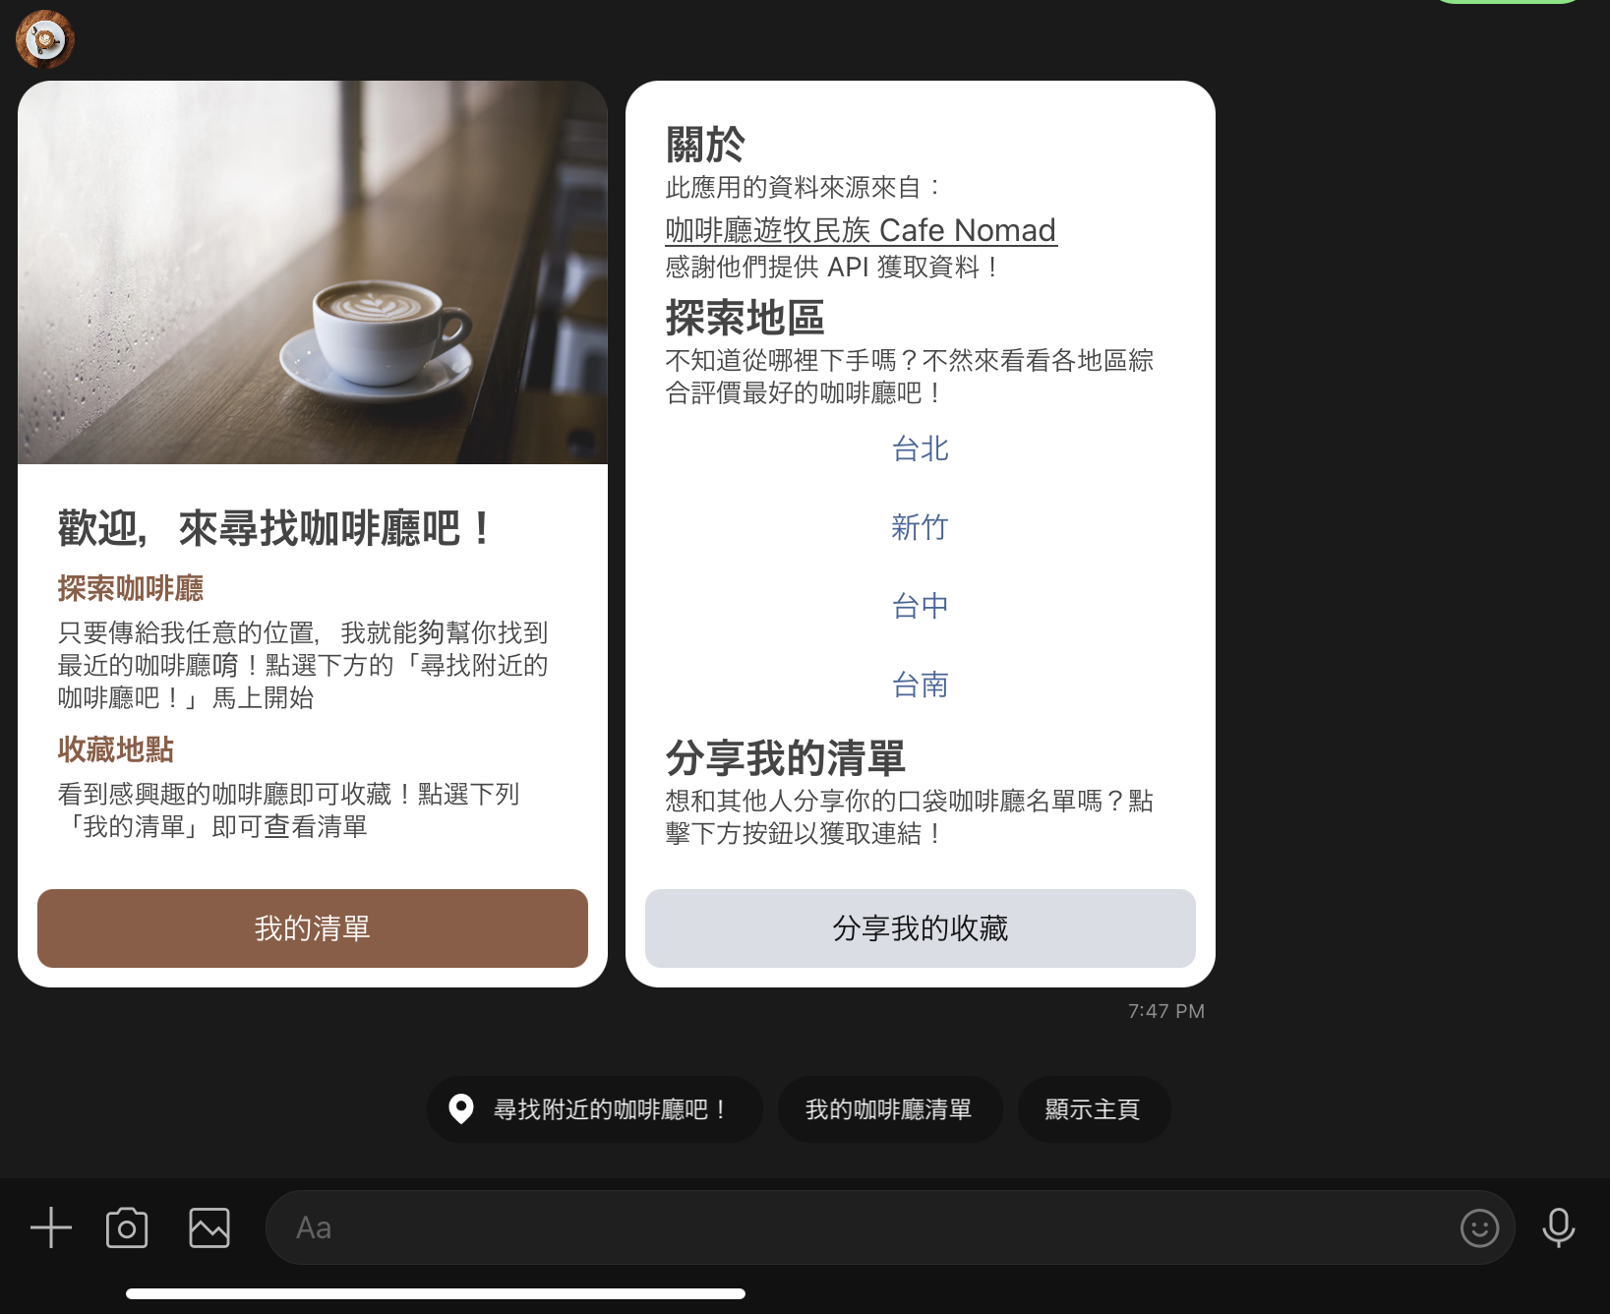
Task: Click the 探索地區 heading
Action: pyautogui.click(x=745, y=318)
